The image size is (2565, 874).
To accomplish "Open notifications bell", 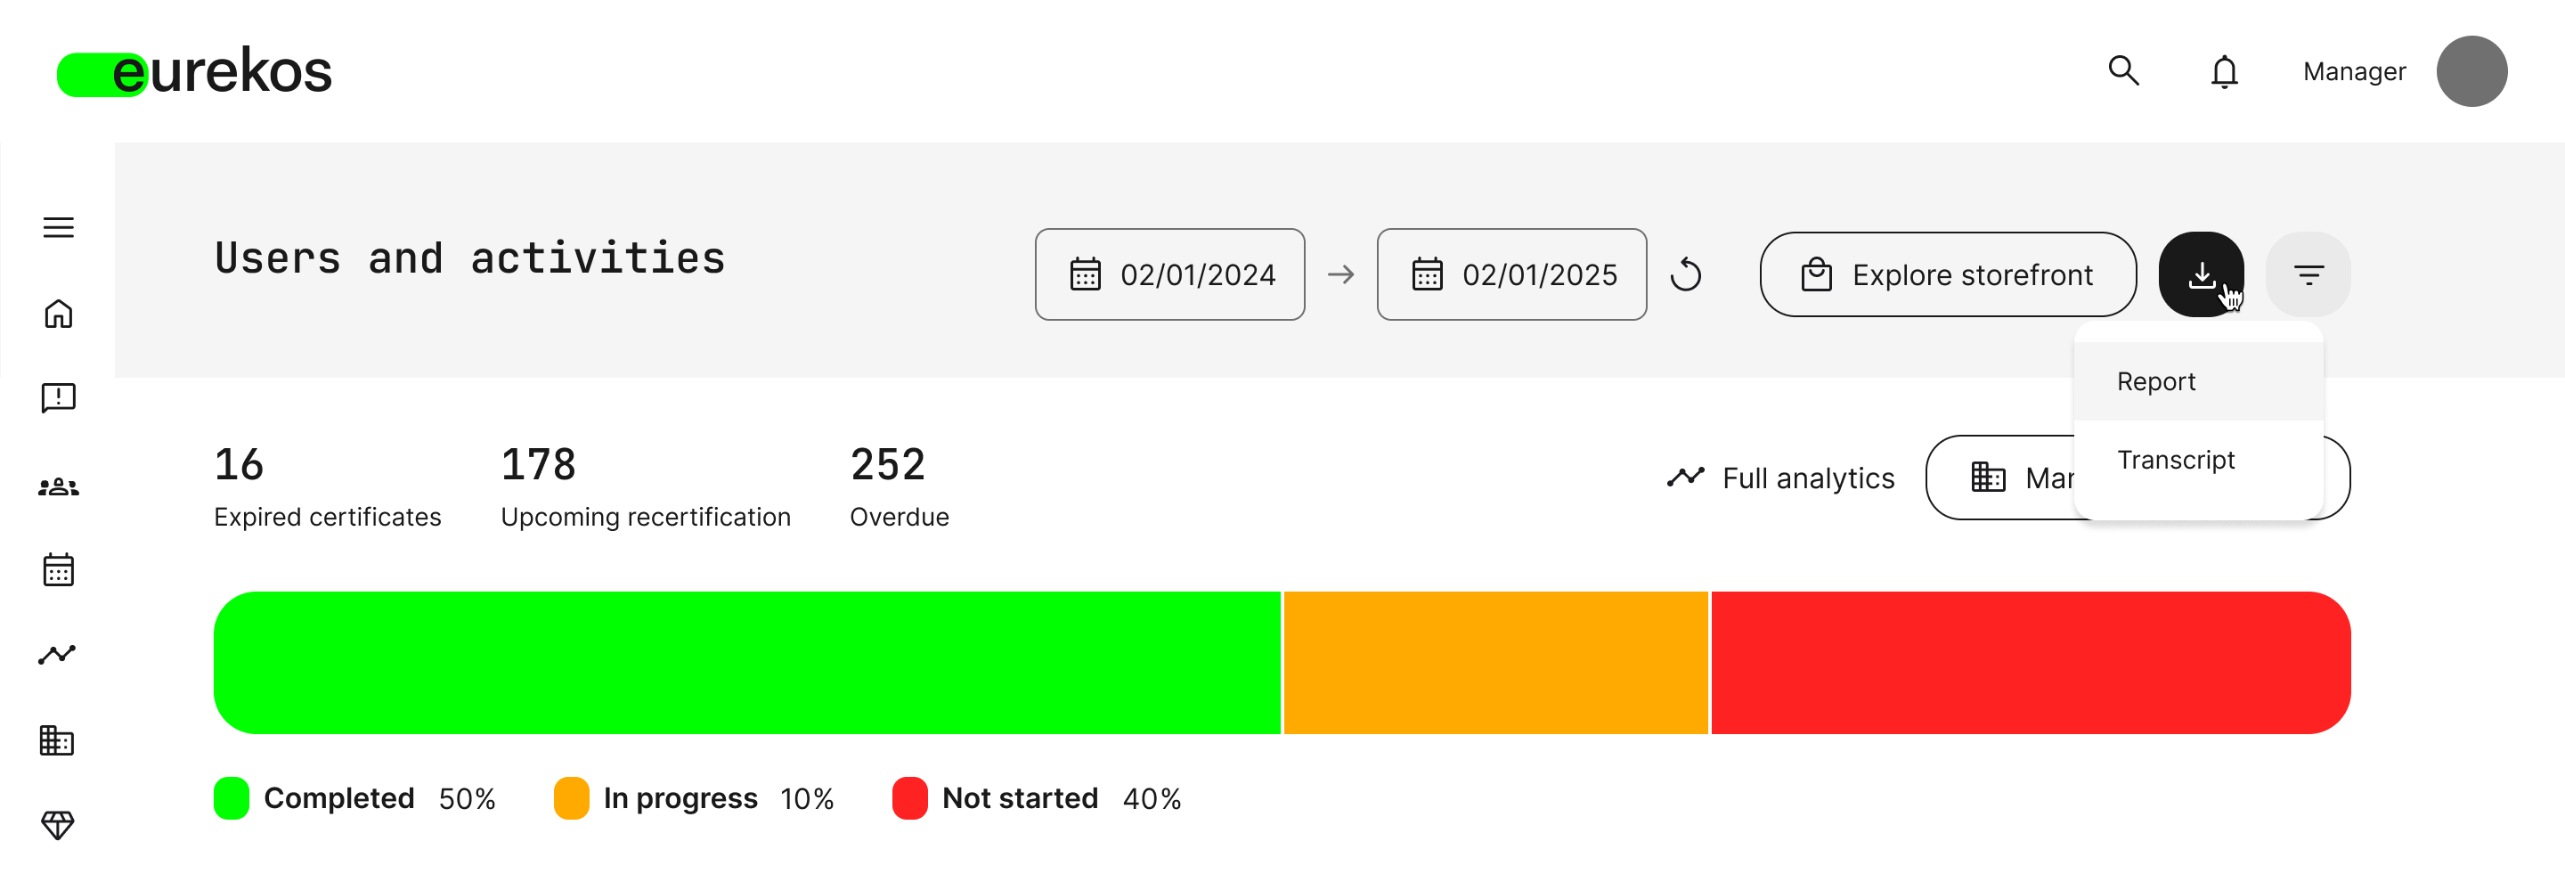I will tap(2224, 72).
